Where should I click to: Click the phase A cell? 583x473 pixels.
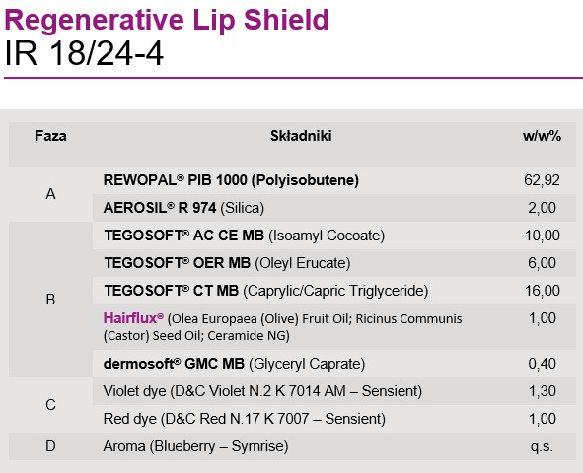(50, 194)
